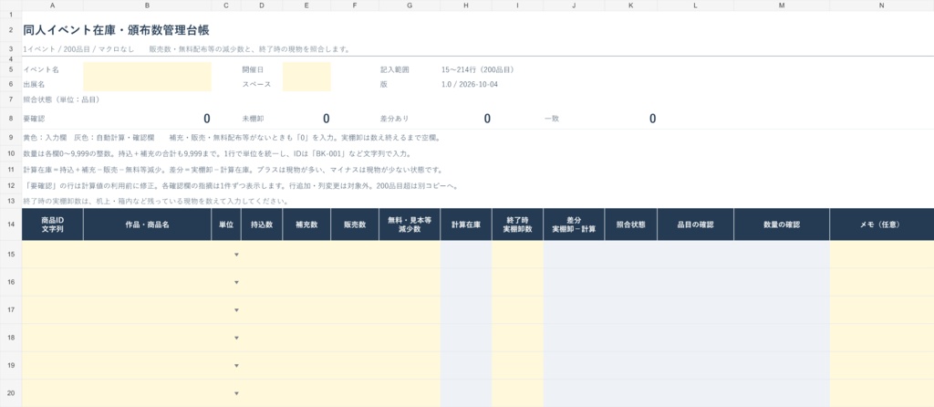This screenshot has width=934, height=407.
Task: Select row 20 header
Action: tap(11, 393)
